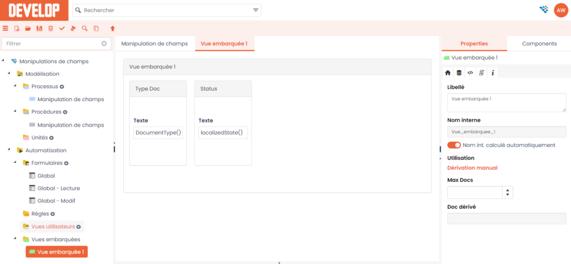Click the save floppy disk icon
Image resolution: width=571 pixels, height=264 pixels.
point(39,28)
